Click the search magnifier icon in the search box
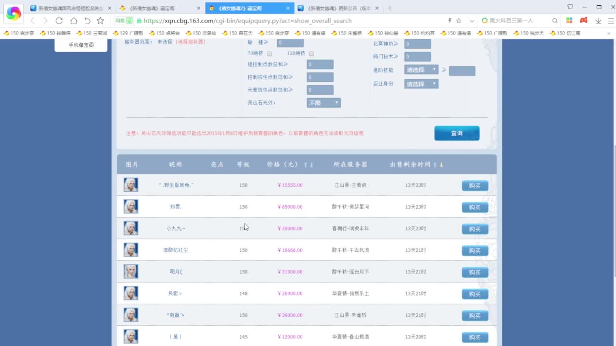This screenshot has width=616, height=346. pyautogui.click(x=555, y=21)
